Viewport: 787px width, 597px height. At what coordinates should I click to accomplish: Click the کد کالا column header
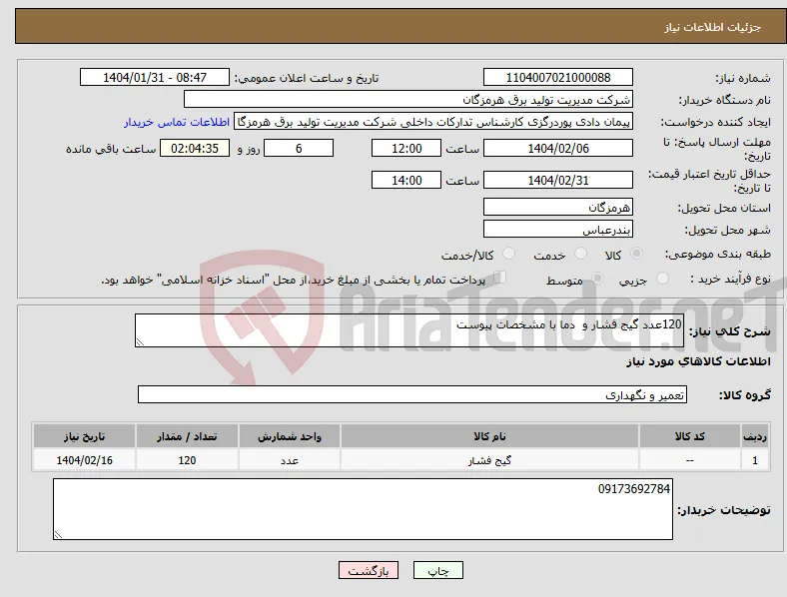click(690, 436)
